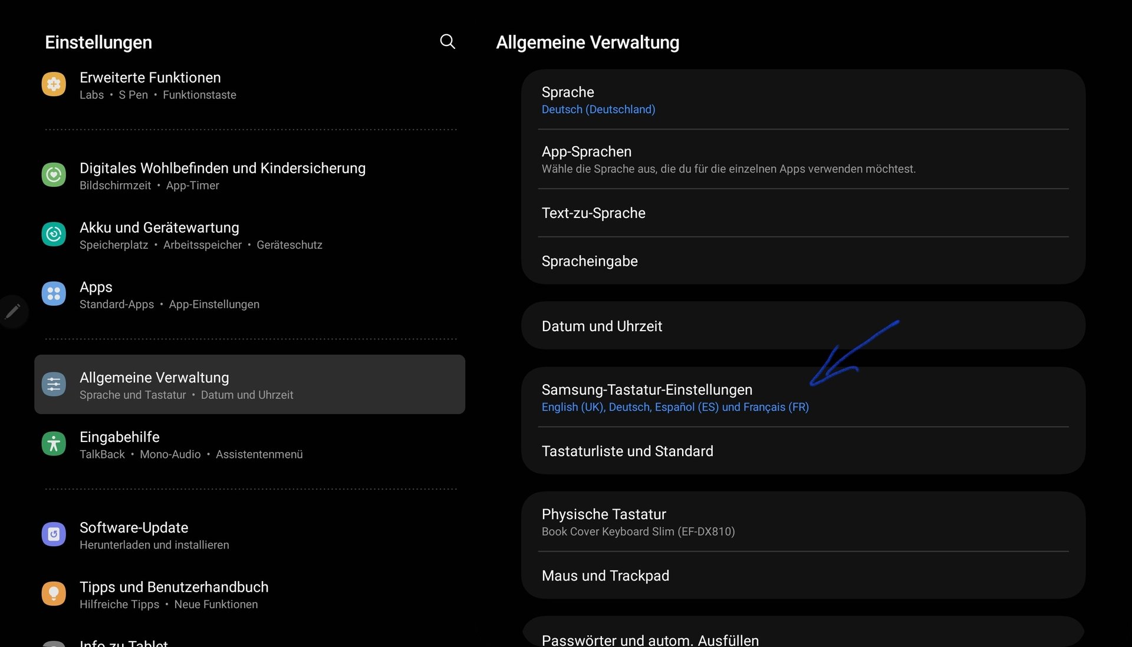1132x647 pixels.
Task: Open Text-zu-Sprache options
Action: click(x=804, y=213)
